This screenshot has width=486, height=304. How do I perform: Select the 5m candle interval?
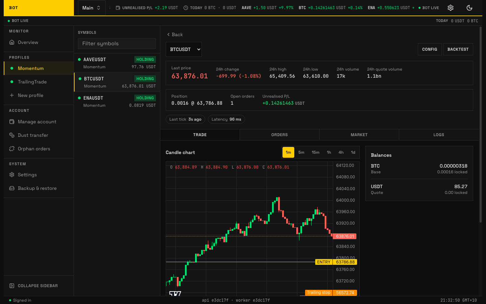pyautogui.click(x=301, y=152)
